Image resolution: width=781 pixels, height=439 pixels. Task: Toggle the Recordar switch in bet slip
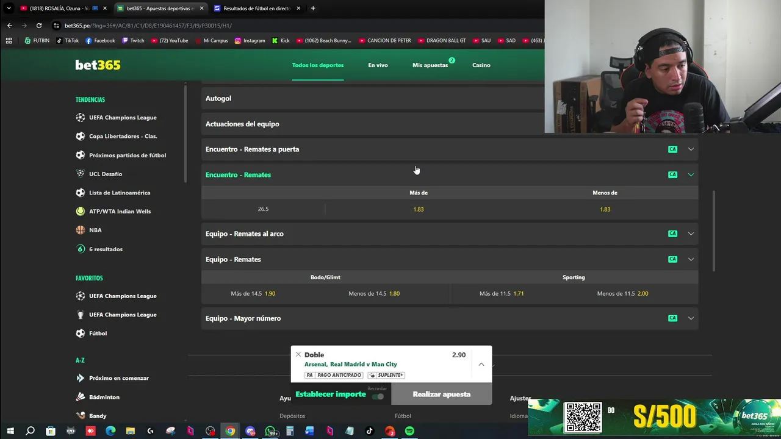pyautogui.click(x=378, y=396)
